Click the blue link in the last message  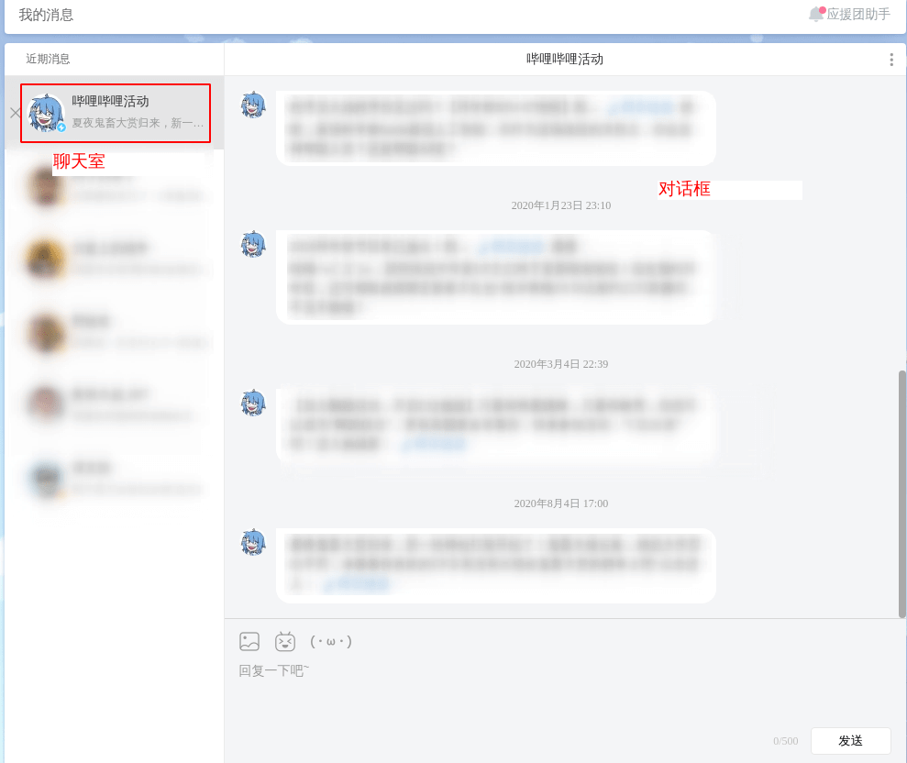coord(356,583)
